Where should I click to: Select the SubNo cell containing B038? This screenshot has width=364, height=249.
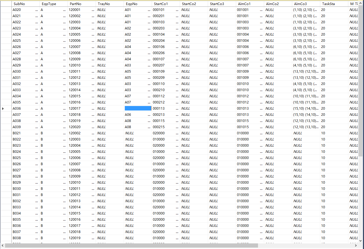[24, 238]
